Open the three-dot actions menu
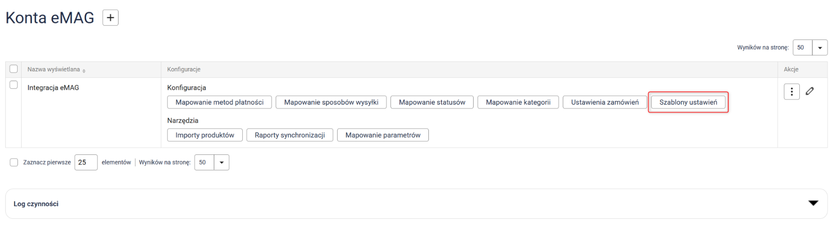The width and height of the screenshot is (834, 225). point(791,92)
